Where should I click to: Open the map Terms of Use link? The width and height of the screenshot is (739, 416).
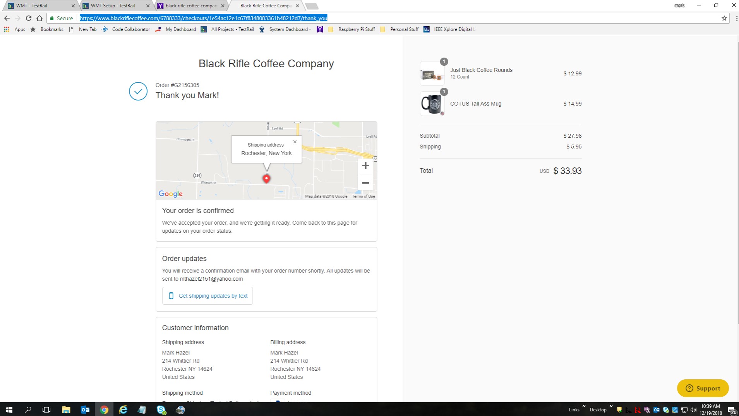[363, 196]
